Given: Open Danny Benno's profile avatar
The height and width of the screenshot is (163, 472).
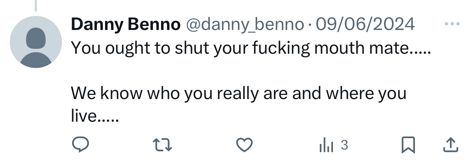Looking at the screenshot, I should [x=36, y=42].
